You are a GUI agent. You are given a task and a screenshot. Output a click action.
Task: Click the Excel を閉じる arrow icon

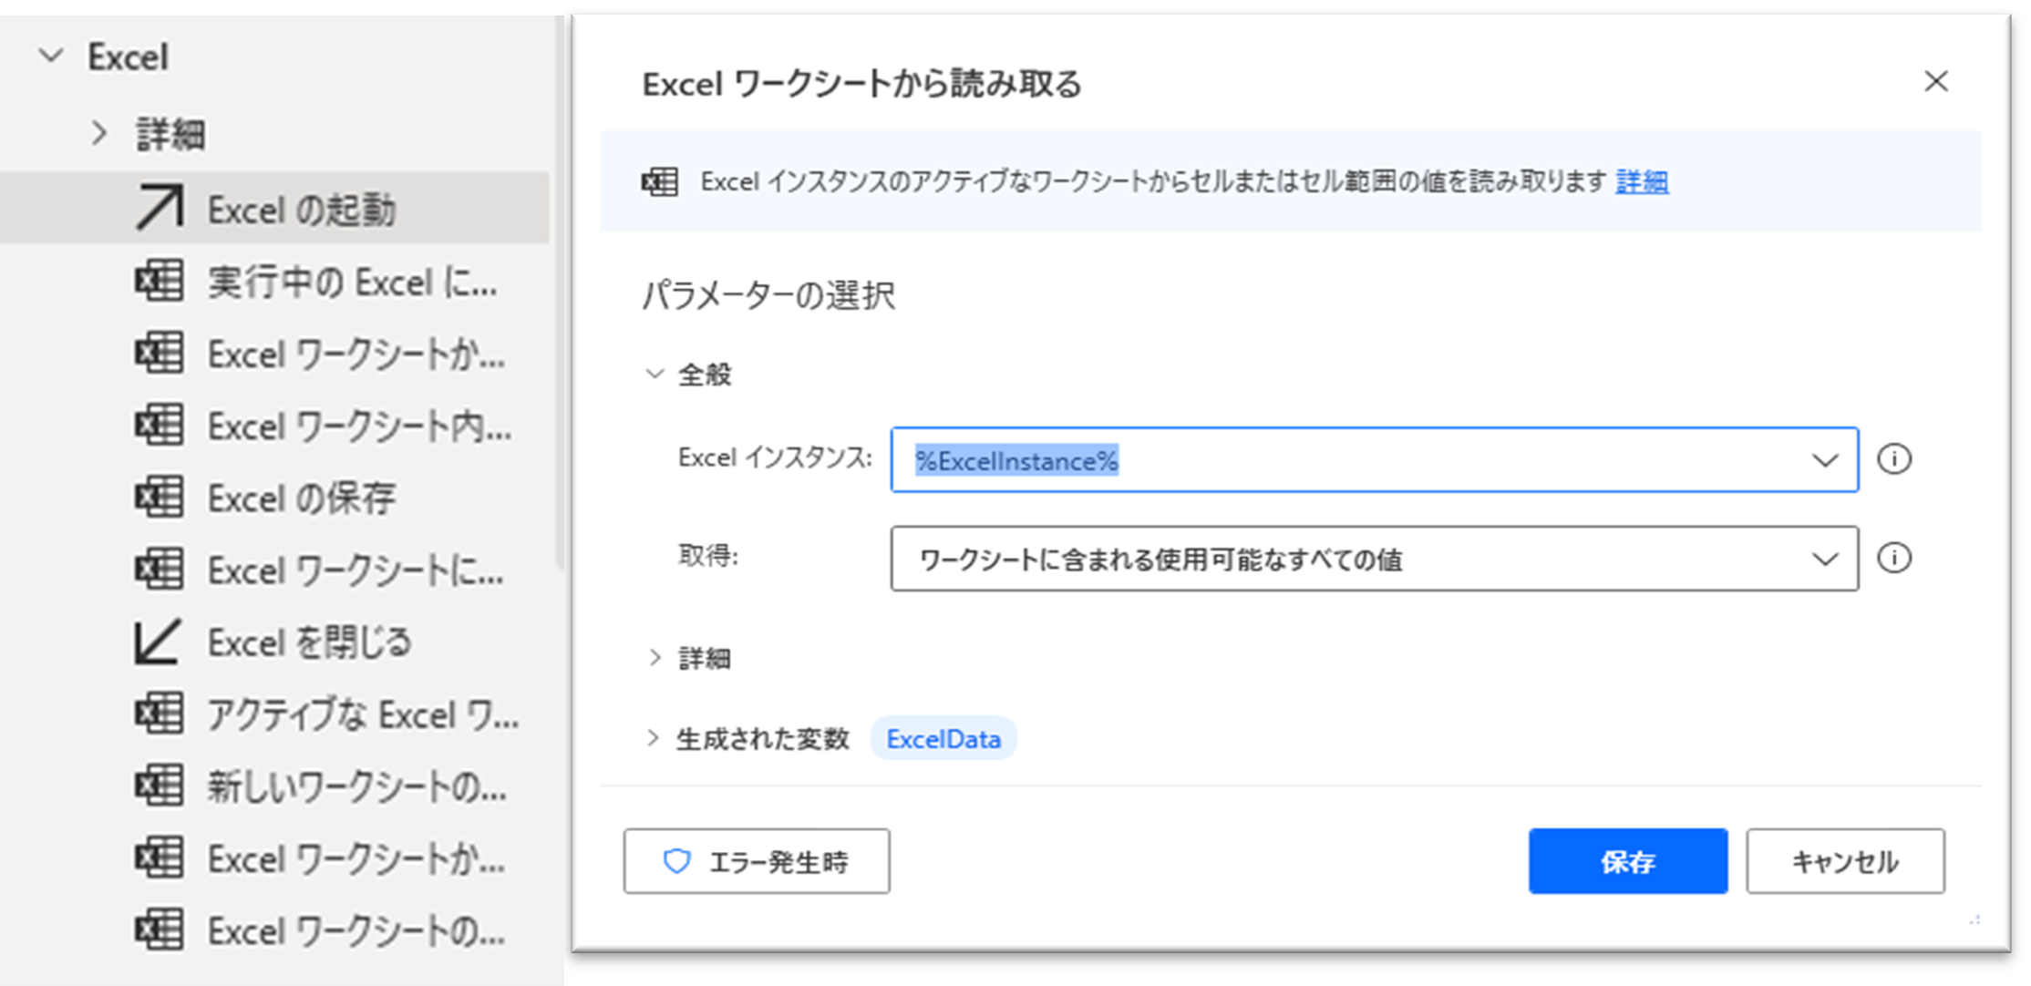click(x=158, y=641)
